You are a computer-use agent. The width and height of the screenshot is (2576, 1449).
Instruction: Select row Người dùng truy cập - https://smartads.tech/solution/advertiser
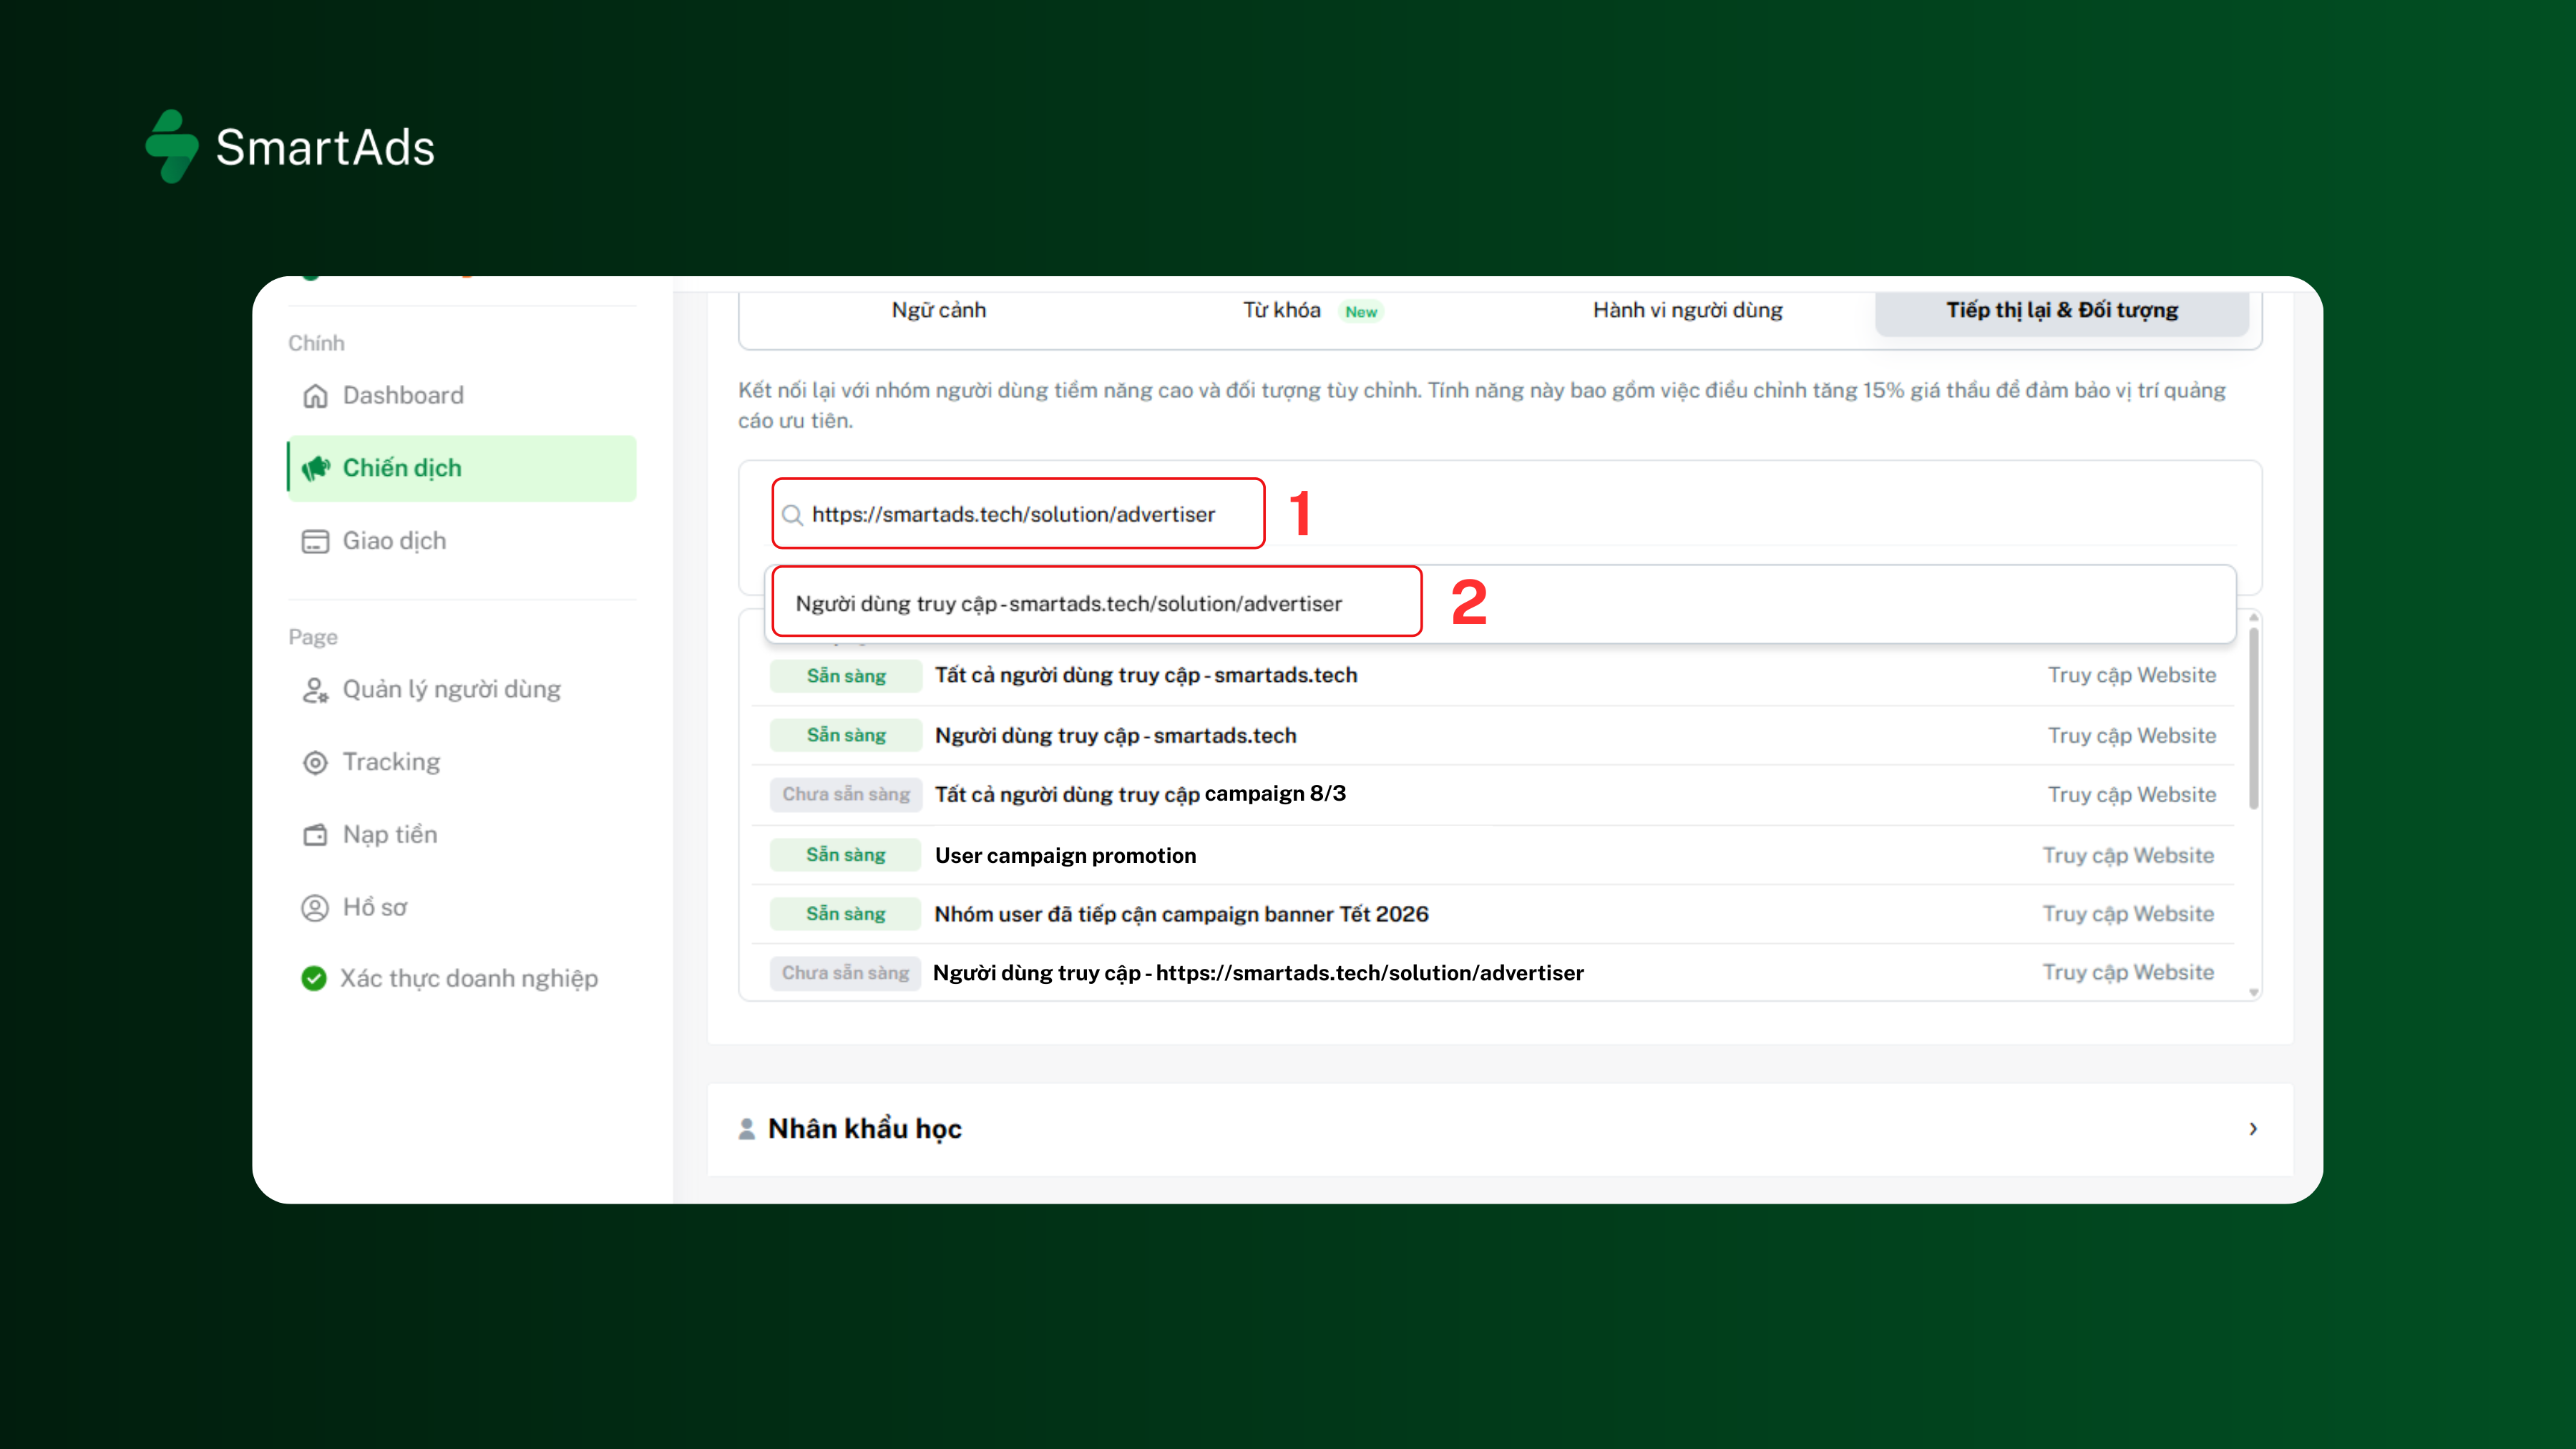tap(1494, 972)
